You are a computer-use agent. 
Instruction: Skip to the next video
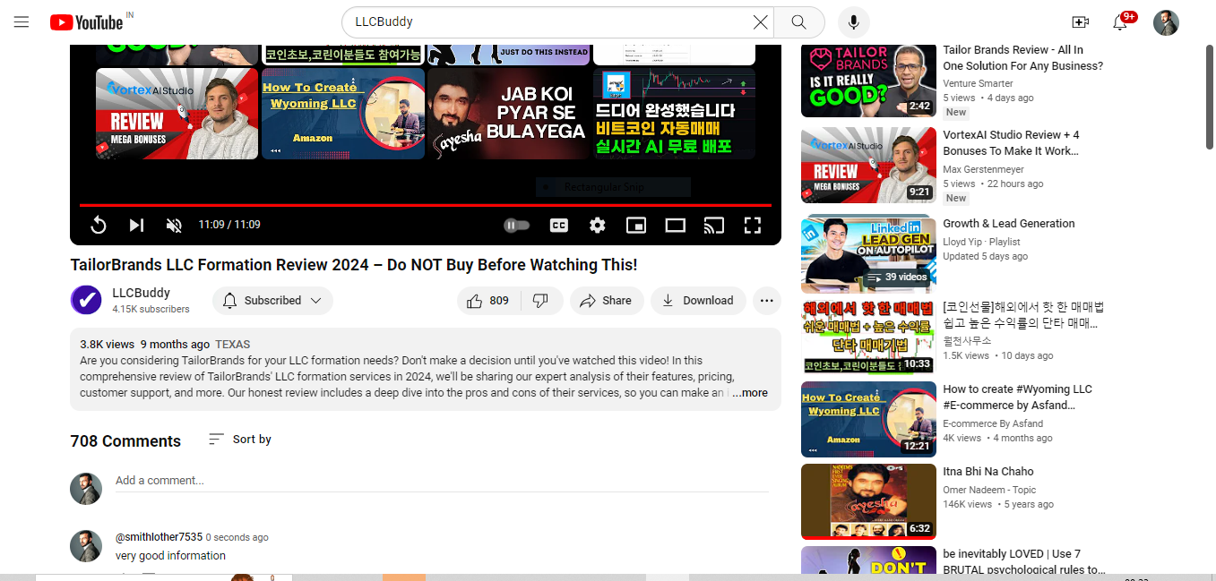coord(136,226)
